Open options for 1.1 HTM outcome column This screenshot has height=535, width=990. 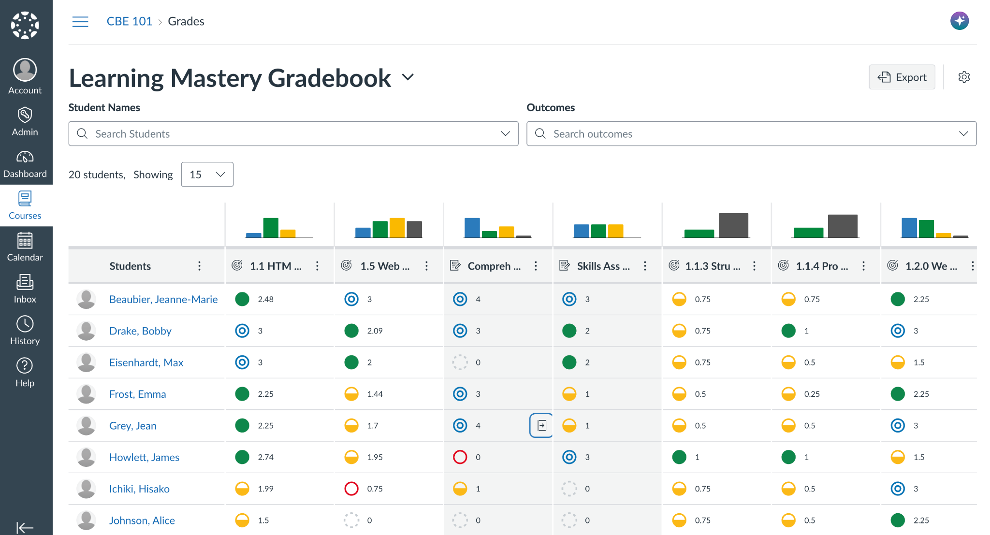click(x=317, y=266)
